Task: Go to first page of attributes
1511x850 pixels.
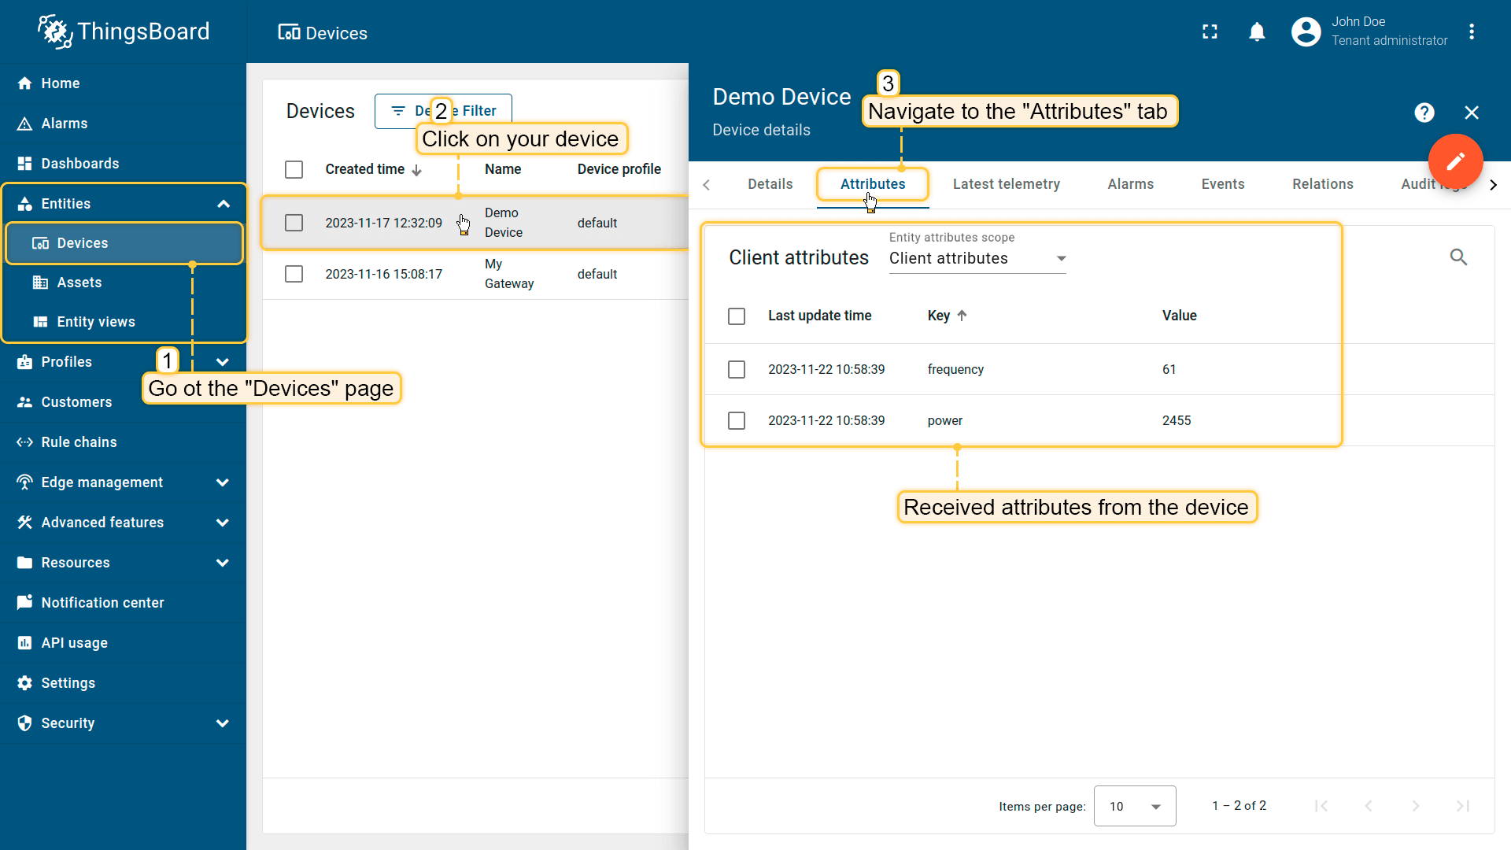Action: pyautogui.click(x=1321, y=806)
